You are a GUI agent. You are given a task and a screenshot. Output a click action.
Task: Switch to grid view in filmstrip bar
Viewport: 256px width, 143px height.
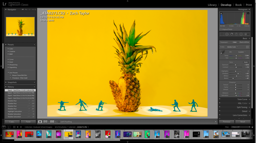coord(14,127)
